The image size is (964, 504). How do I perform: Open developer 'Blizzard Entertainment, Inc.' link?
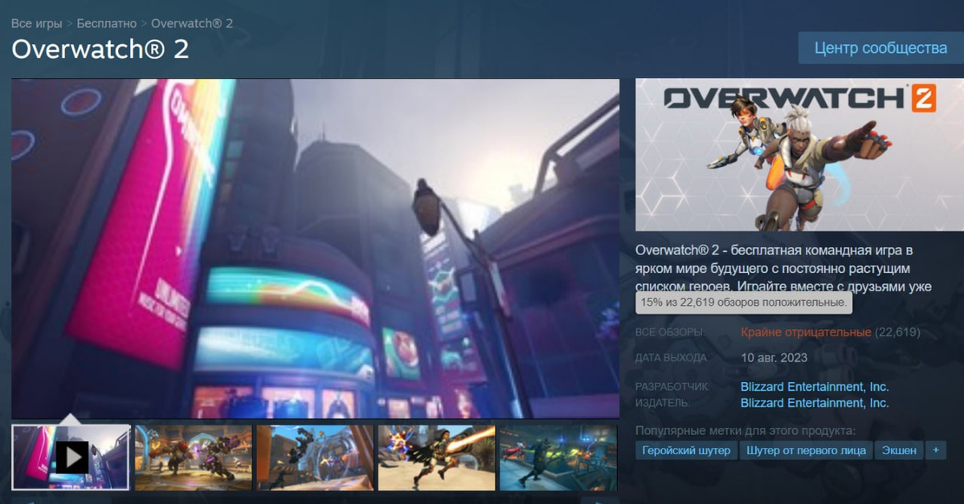[815, 387]
